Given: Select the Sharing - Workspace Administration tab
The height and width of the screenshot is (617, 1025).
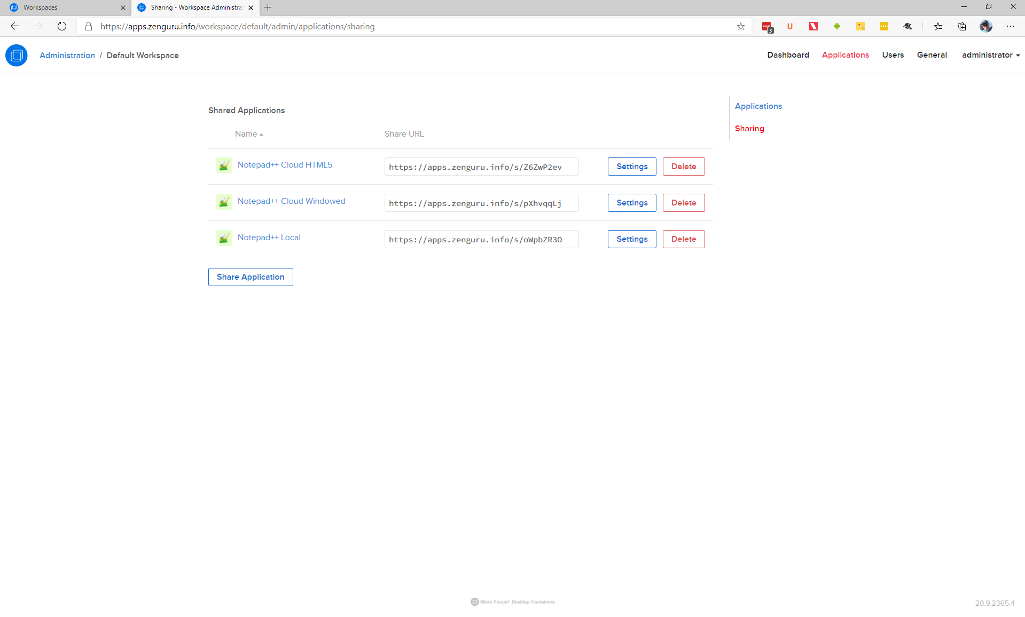Looking at the screenshot, I should click(195, 7).
